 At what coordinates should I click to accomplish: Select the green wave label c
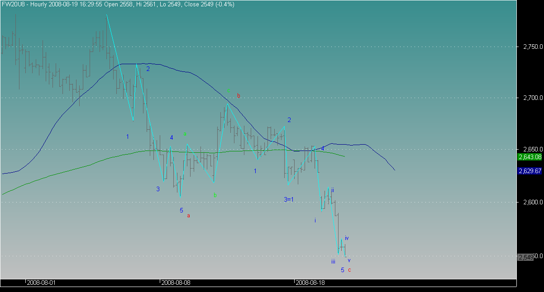click(x=229, y=91)
